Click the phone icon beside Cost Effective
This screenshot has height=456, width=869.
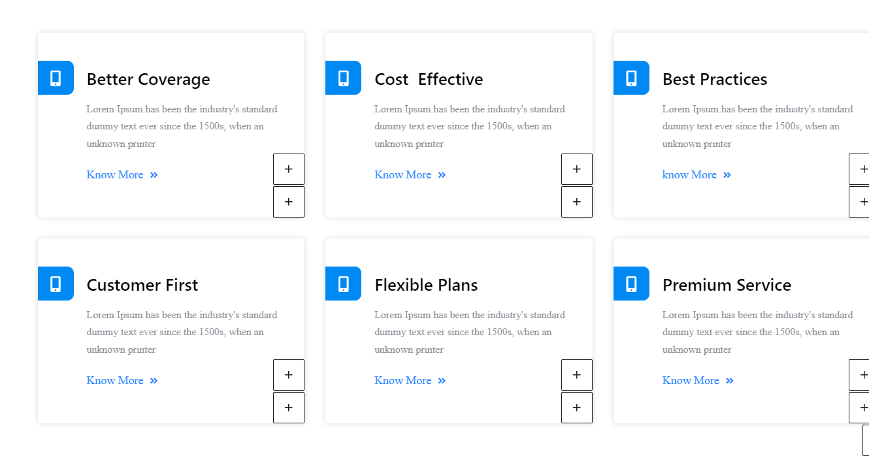point(344,78)
